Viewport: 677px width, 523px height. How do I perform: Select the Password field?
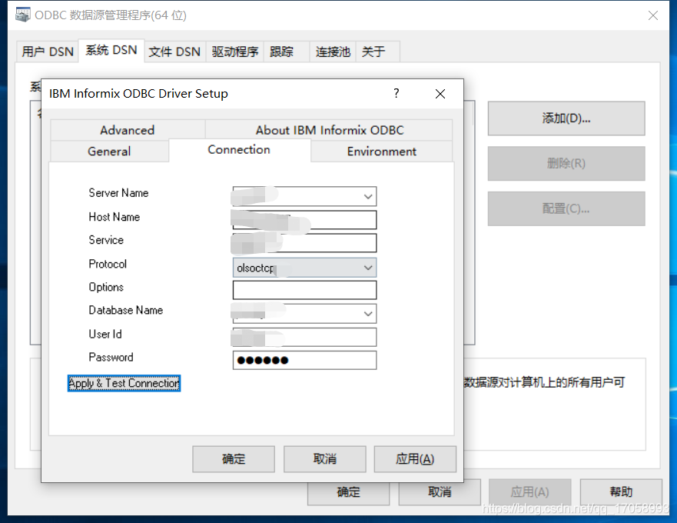coord(304,360)
